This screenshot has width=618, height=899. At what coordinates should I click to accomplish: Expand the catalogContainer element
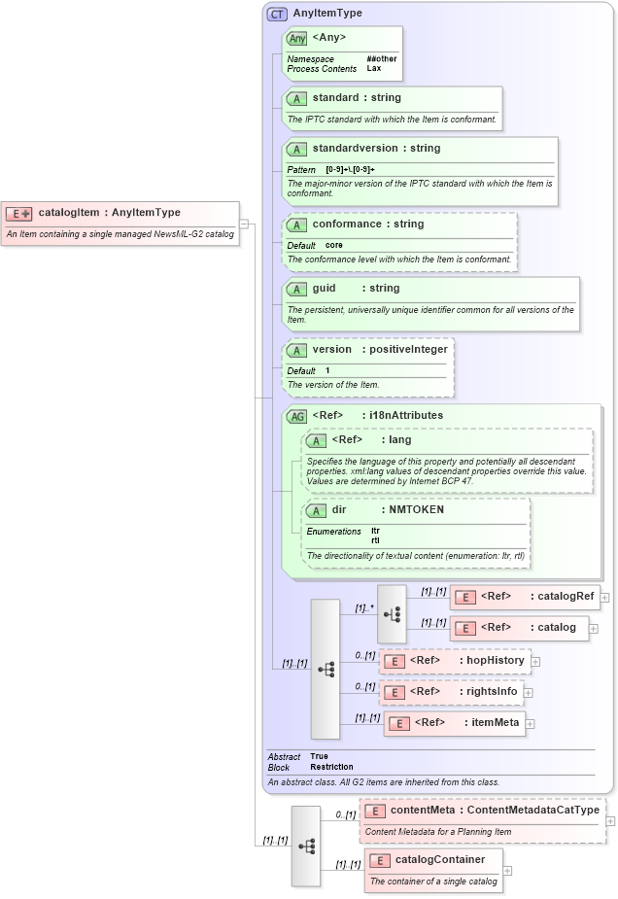pos(507,871)
